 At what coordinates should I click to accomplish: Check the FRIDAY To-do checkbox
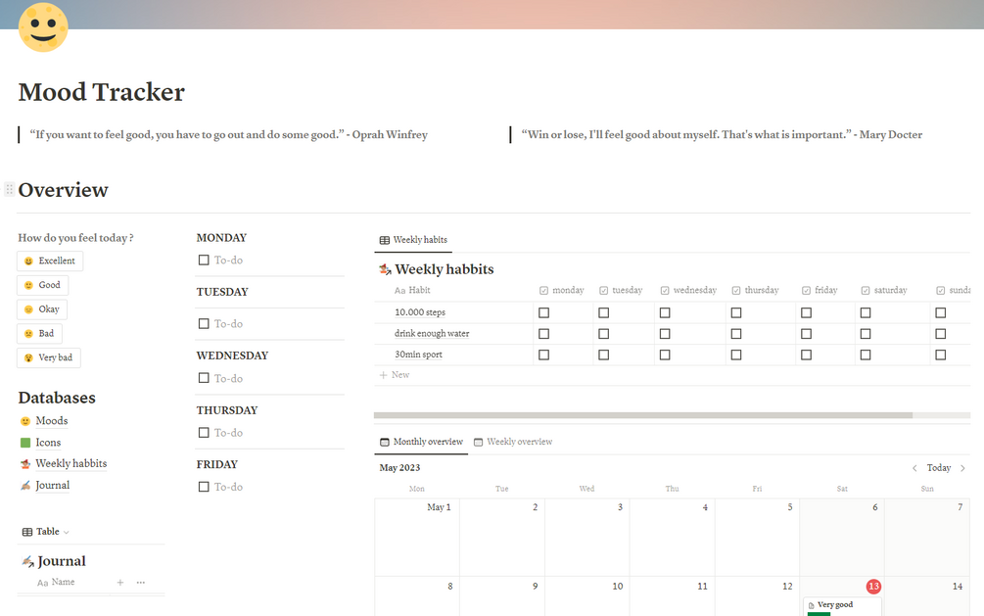coord(204,487)
